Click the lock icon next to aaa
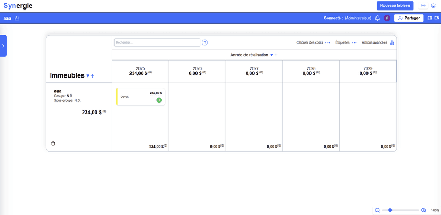Image resolution: width=441 pixels, height=215 pixels. click(17, 18)
